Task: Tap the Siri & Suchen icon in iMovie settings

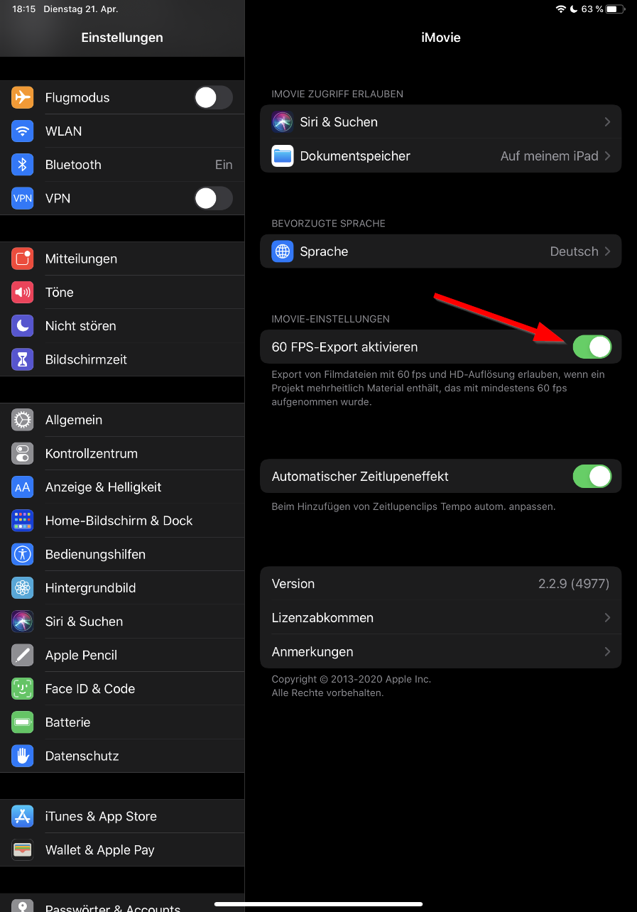Action: [x=283, y=122]
